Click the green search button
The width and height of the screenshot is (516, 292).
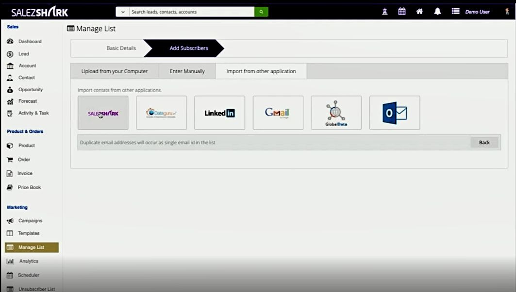[x=261, y=12]
